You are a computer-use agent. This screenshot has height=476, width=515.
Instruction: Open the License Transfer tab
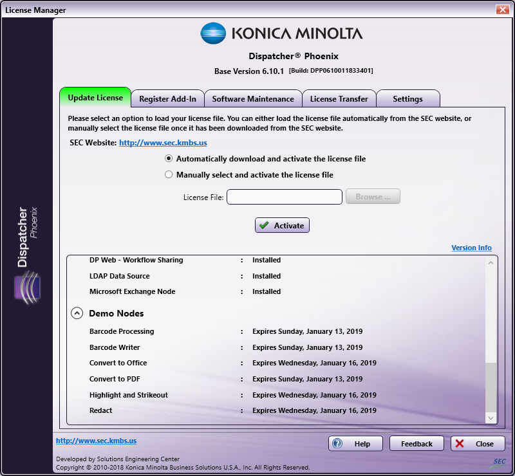[x=339, y=99]
